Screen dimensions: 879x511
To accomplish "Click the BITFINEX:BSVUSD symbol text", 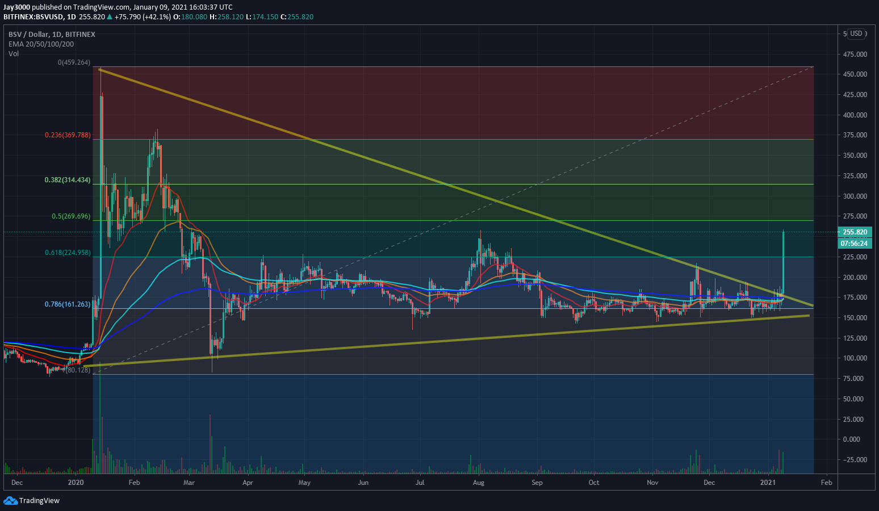I will pyautogui.click(x=33, y=17).
